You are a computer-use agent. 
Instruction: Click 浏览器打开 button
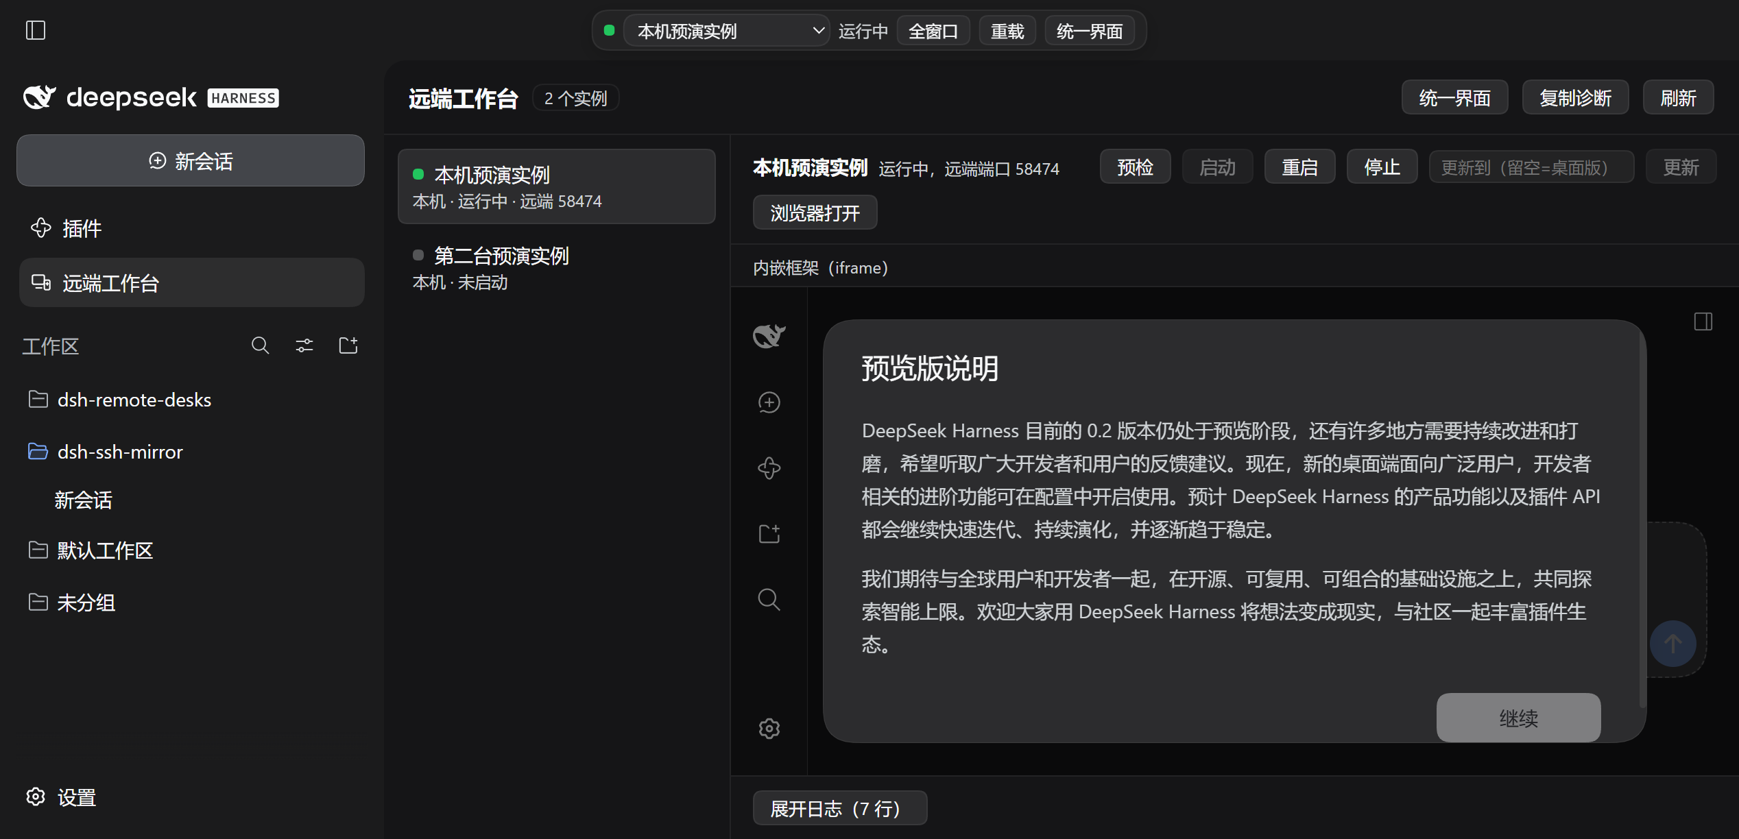[x=815, y=213]
